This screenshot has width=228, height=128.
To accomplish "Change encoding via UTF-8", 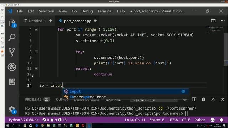I will (173, 120).
